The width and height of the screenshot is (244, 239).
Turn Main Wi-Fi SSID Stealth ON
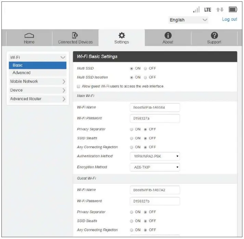[x=131, y=138]
